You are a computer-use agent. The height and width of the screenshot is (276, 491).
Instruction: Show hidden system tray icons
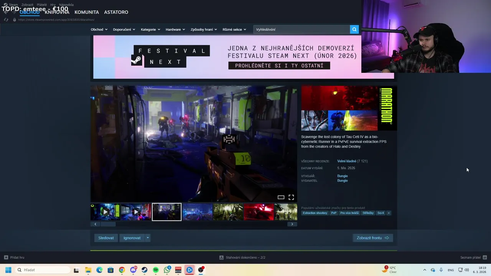click(x=425, y=270)
